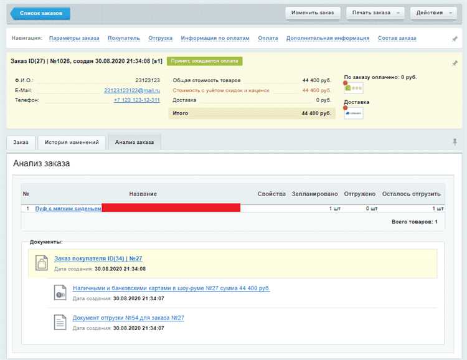Click the phone number +7 123 123-12-311

coord(137,100)
